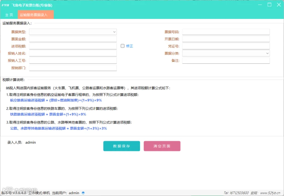Focus the 票面金额 input field

pyautogui.click(x=73, y=39)
